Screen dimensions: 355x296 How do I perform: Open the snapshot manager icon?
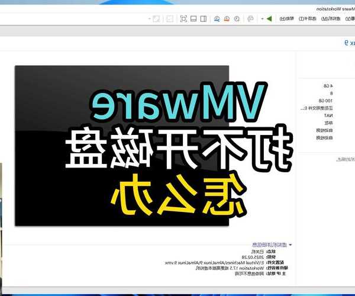coord(217,18)
